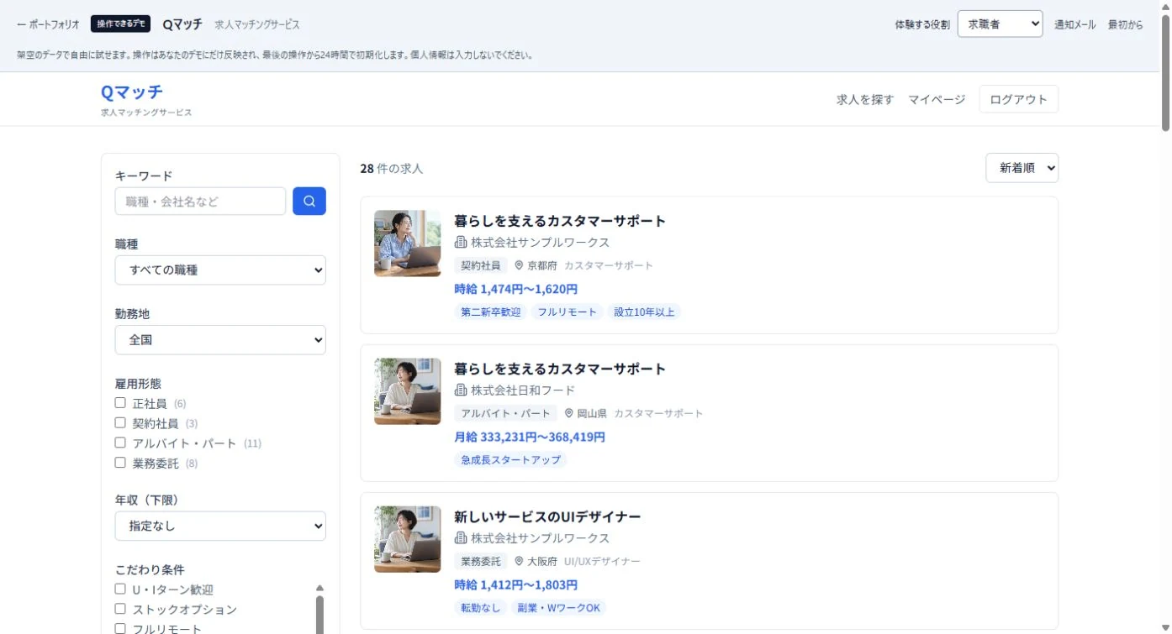
Task: Click the magnifier search button
Action: point(309,201)
